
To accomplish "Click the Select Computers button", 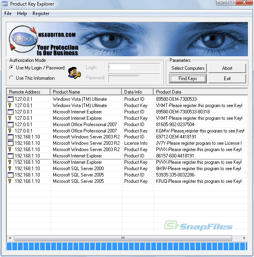I will 188,68.
